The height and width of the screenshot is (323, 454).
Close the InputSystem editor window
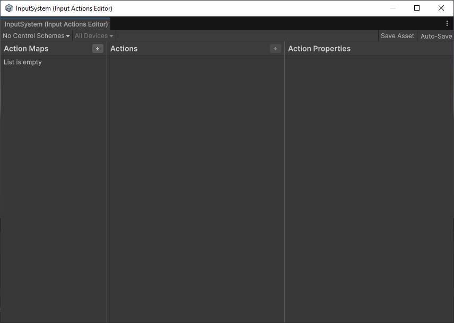coord(441,8)
